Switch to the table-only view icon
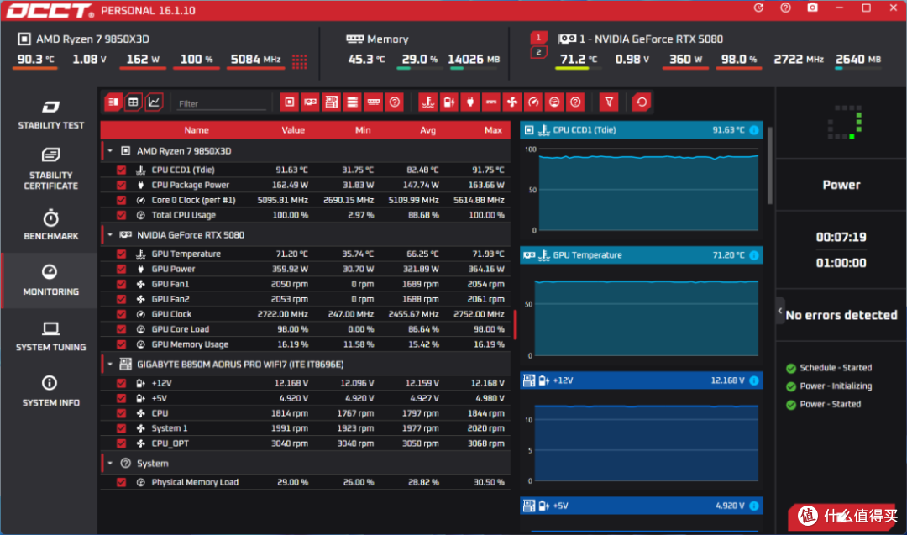This screenshot has width=907, height=535. pos(134,102)
